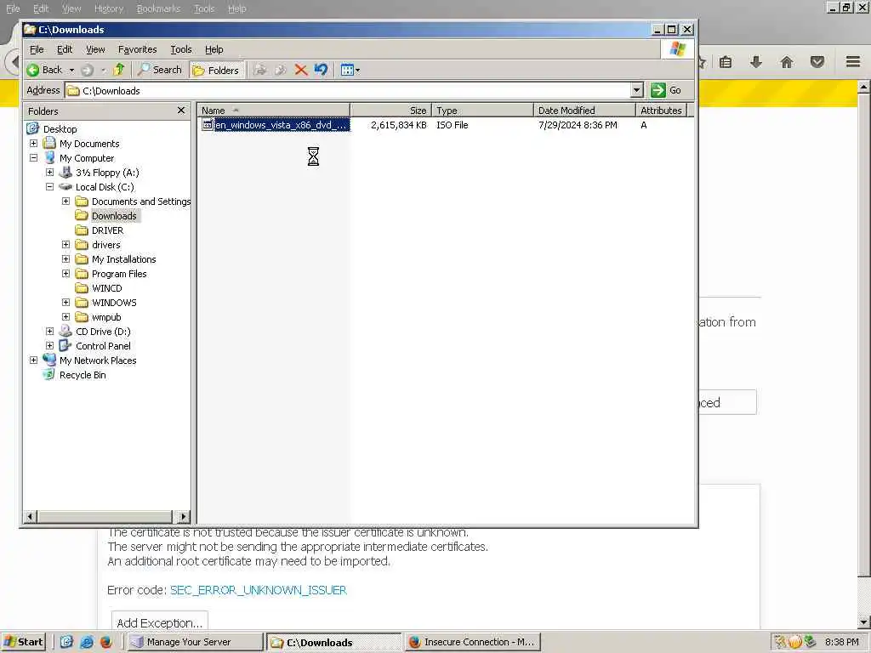871x653 pixels.
Task: Close the Folders pane
Action: [181, 111]
